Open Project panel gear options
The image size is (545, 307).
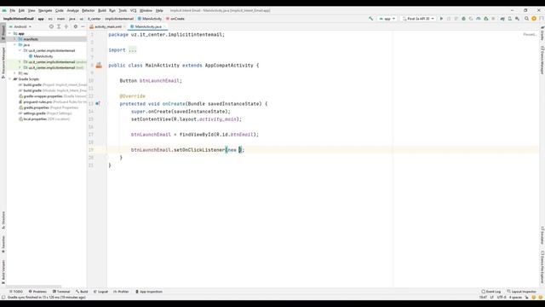(76, 26)
